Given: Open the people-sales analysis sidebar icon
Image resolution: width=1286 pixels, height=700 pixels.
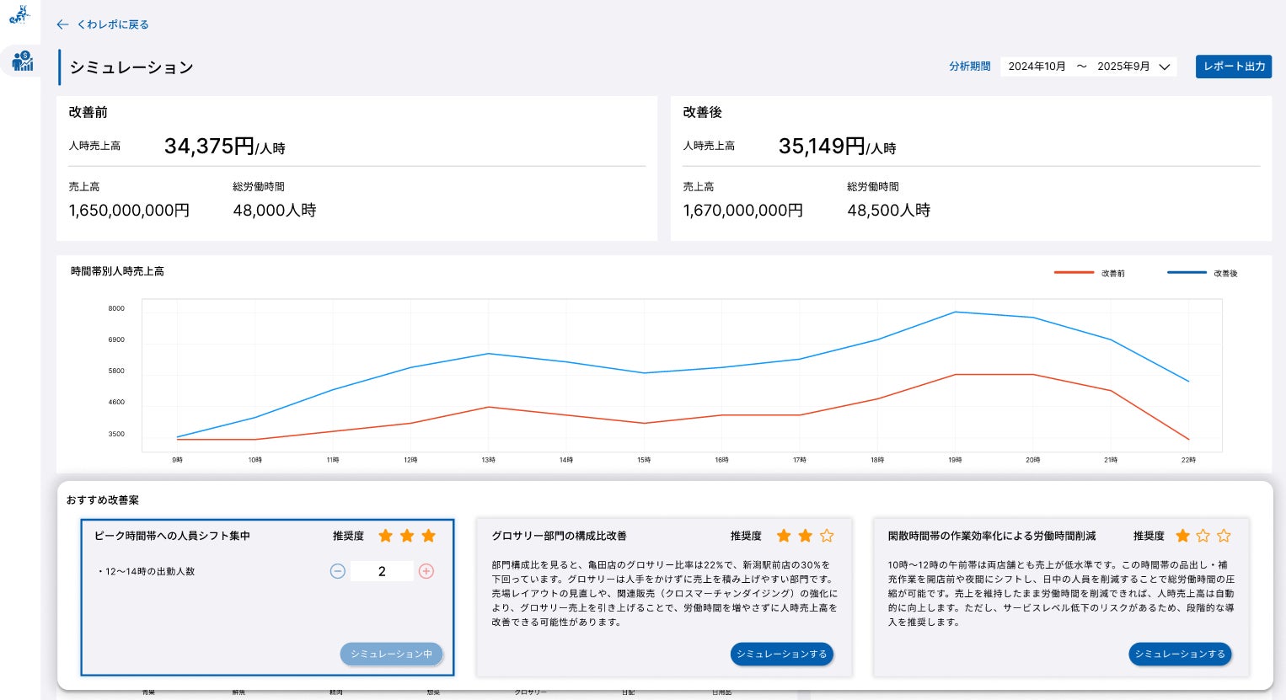Looking at the screenshot, I should [x=22, y=61].
